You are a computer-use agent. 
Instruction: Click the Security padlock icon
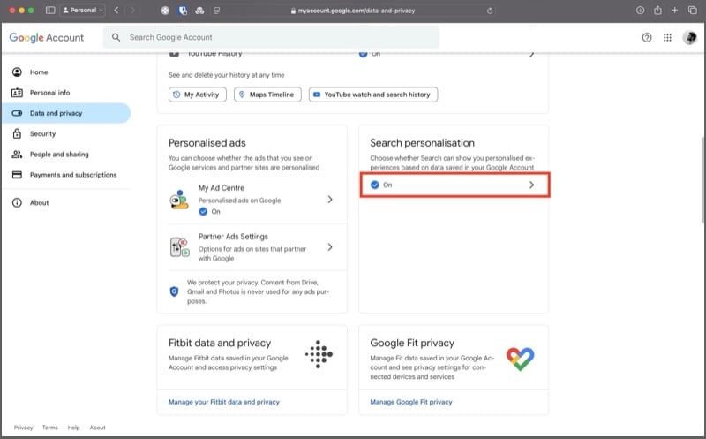(17, 133)
